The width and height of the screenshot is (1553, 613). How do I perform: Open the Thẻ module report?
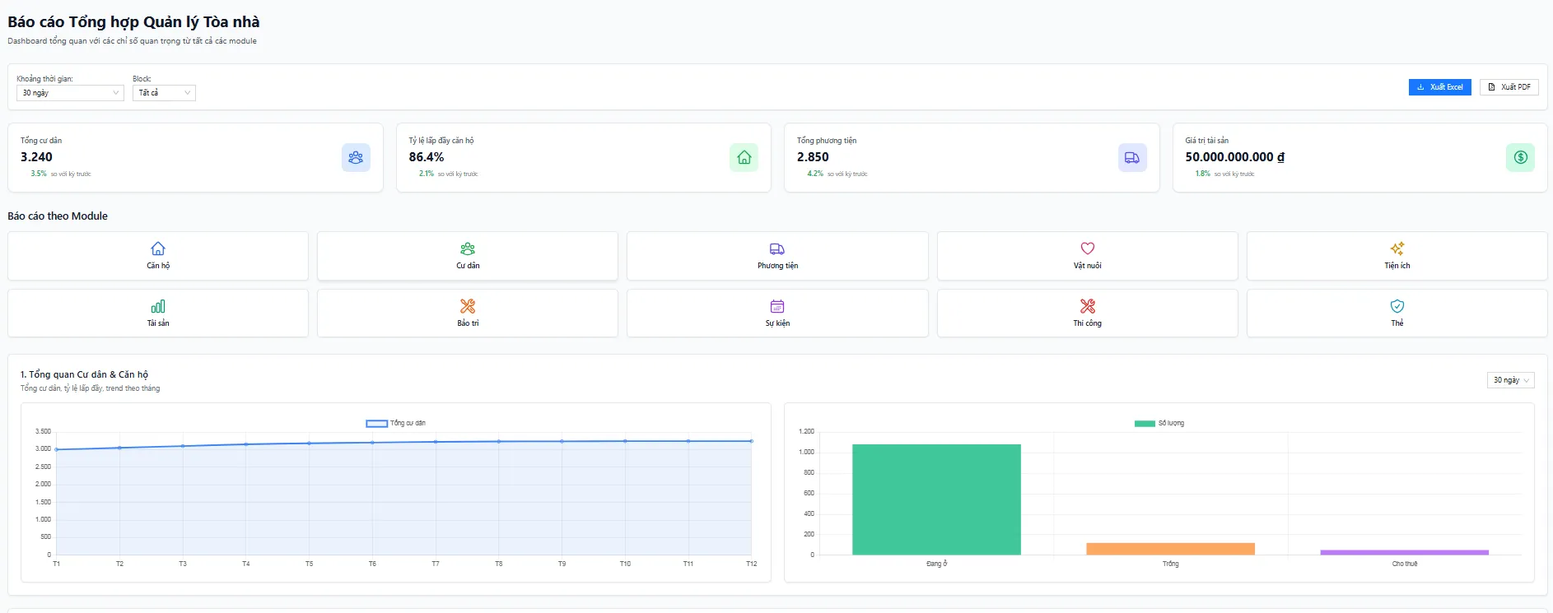tap(1397, 313)
